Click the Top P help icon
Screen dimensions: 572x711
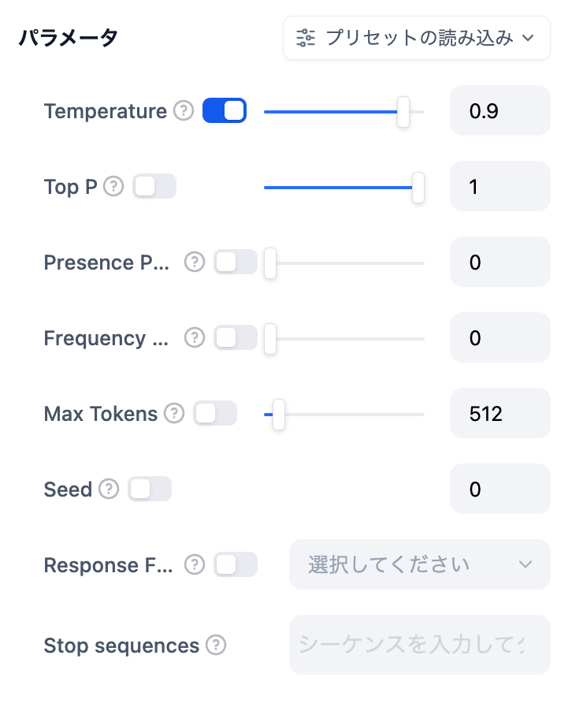114,187
